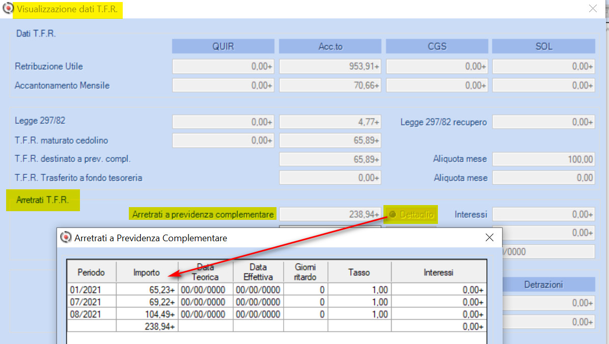Click the SOL column header

(x=544, y=46)
